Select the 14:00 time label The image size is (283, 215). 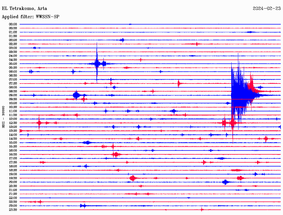click(13, 135)
